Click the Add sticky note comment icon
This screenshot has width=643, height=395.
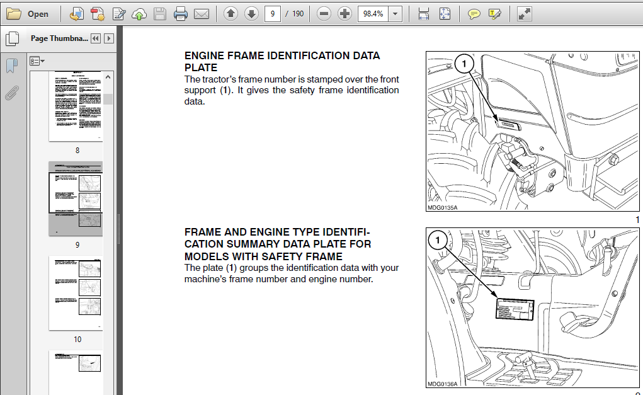tap(474, 14)
